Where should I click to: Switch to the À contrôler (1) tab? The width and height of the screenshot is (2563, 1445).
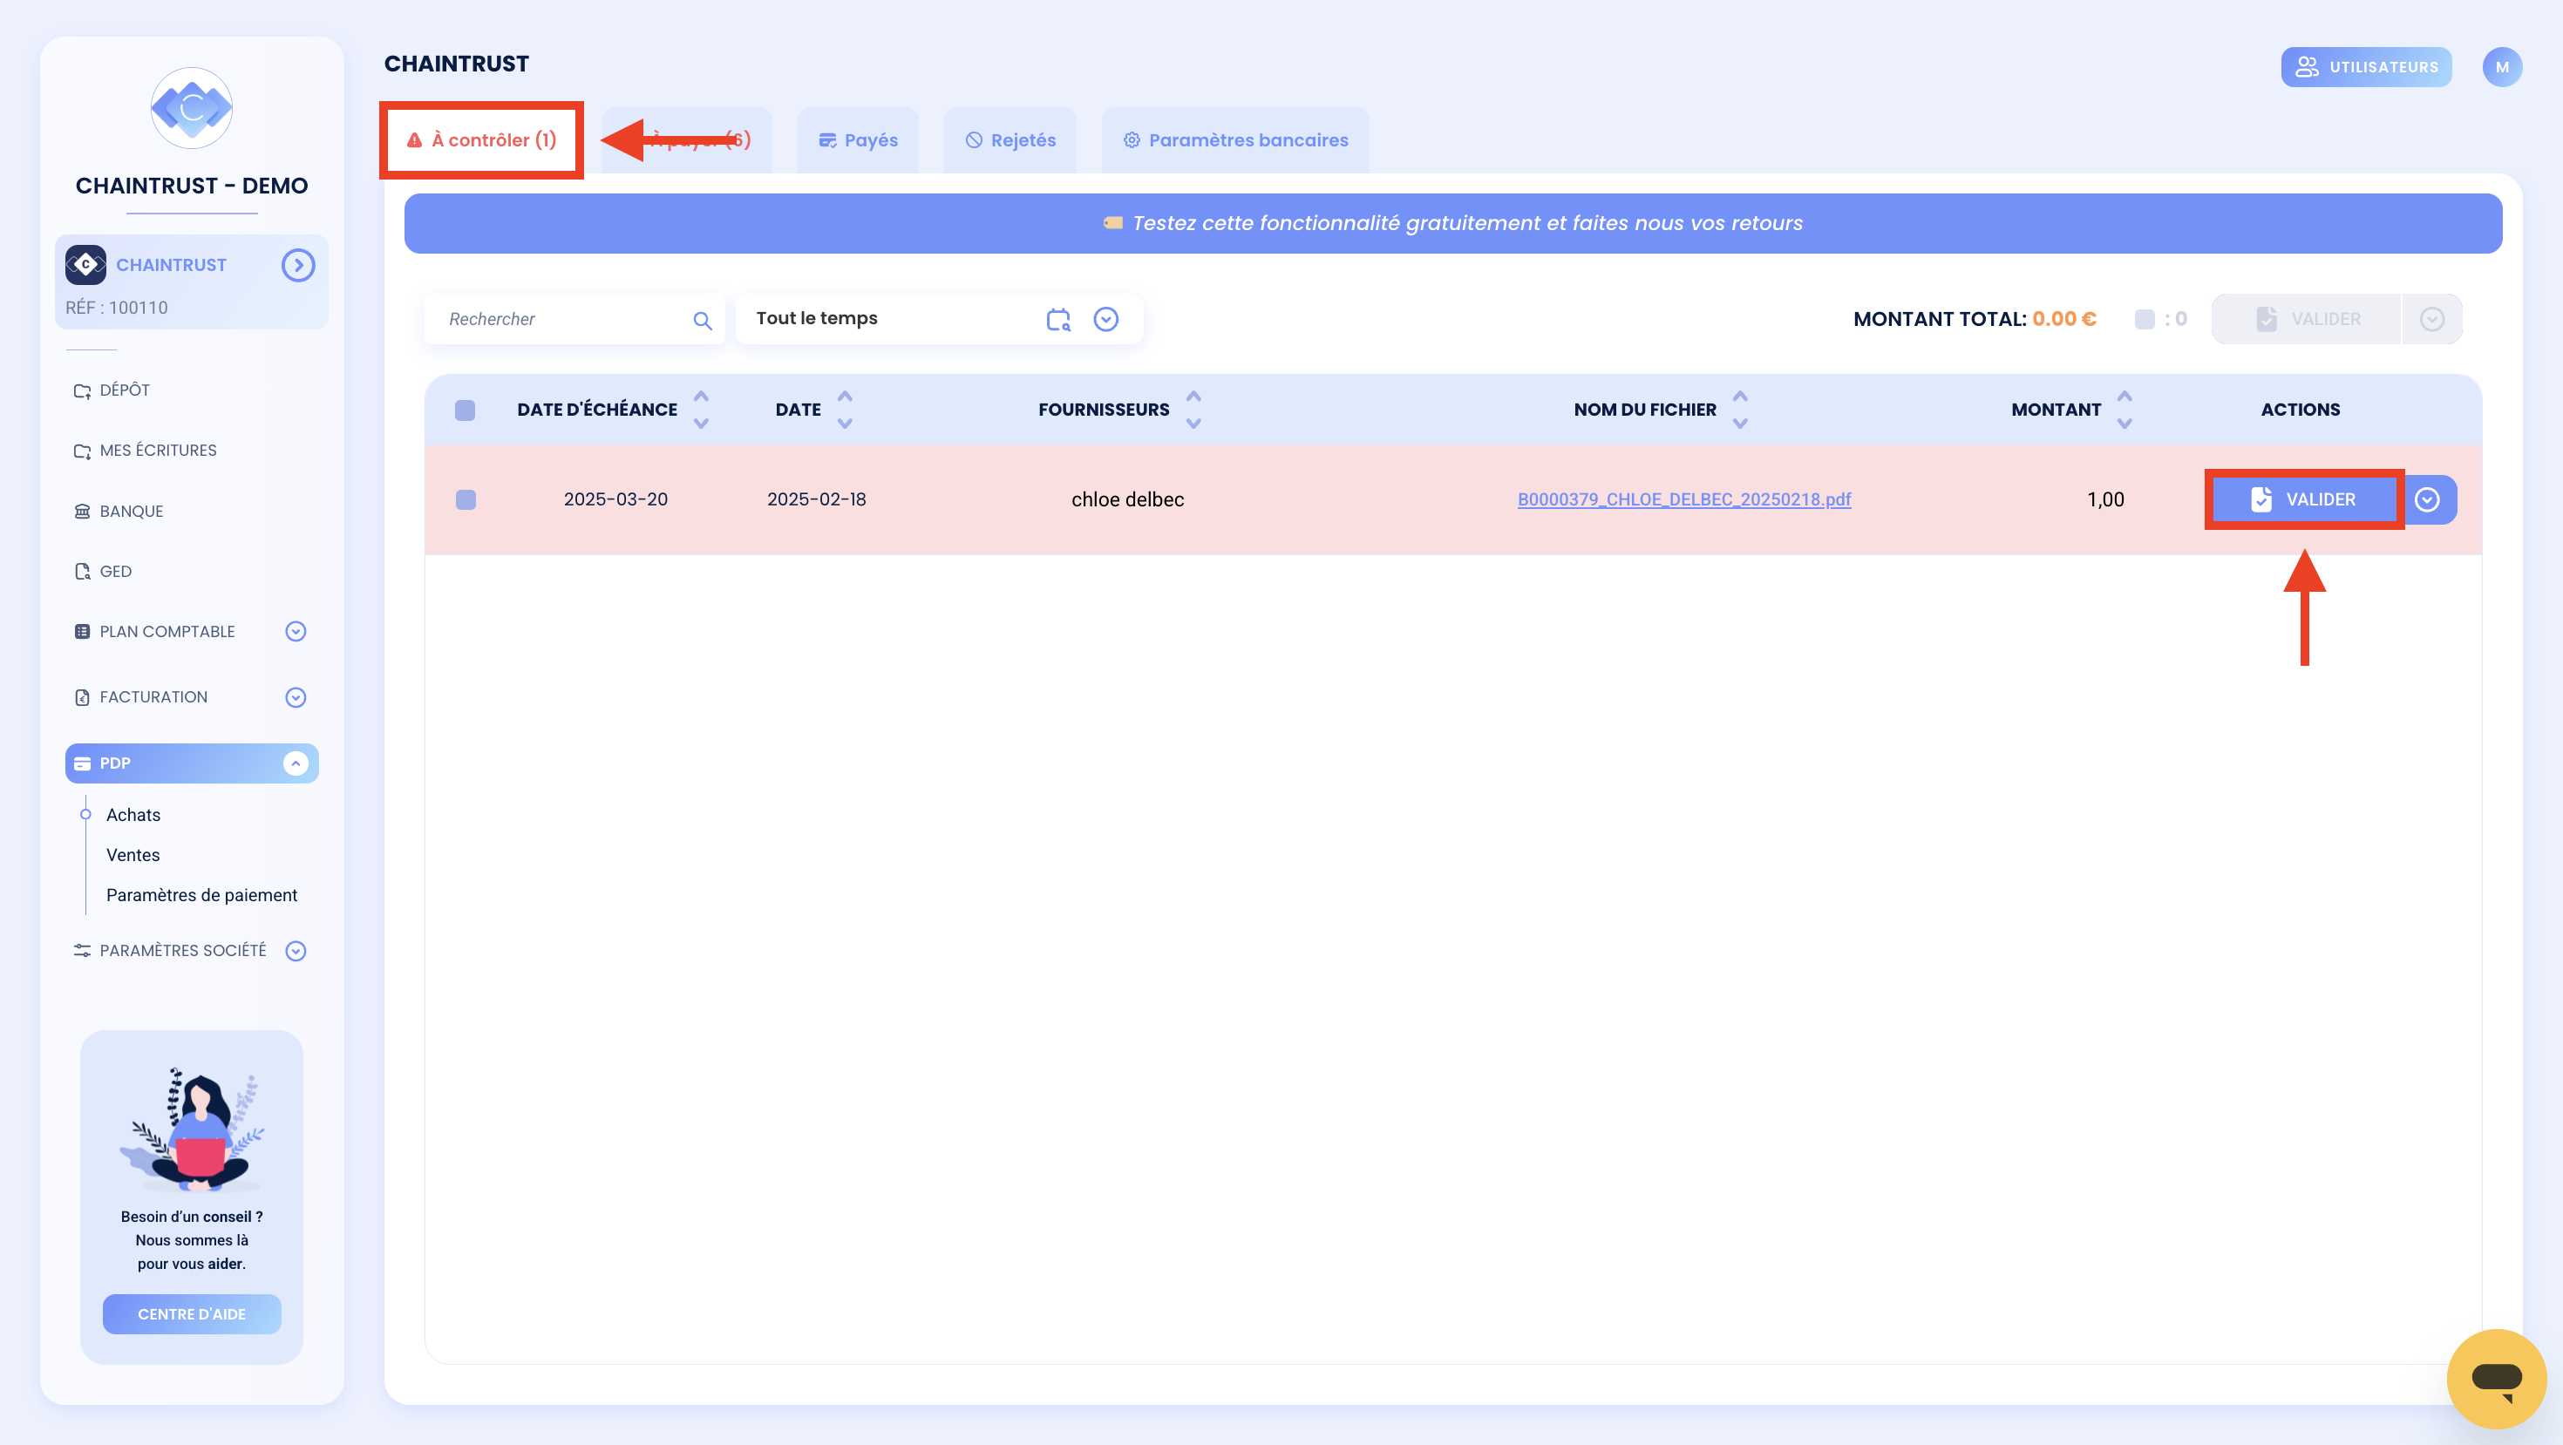pyautogui.click(x=481, y=140)
